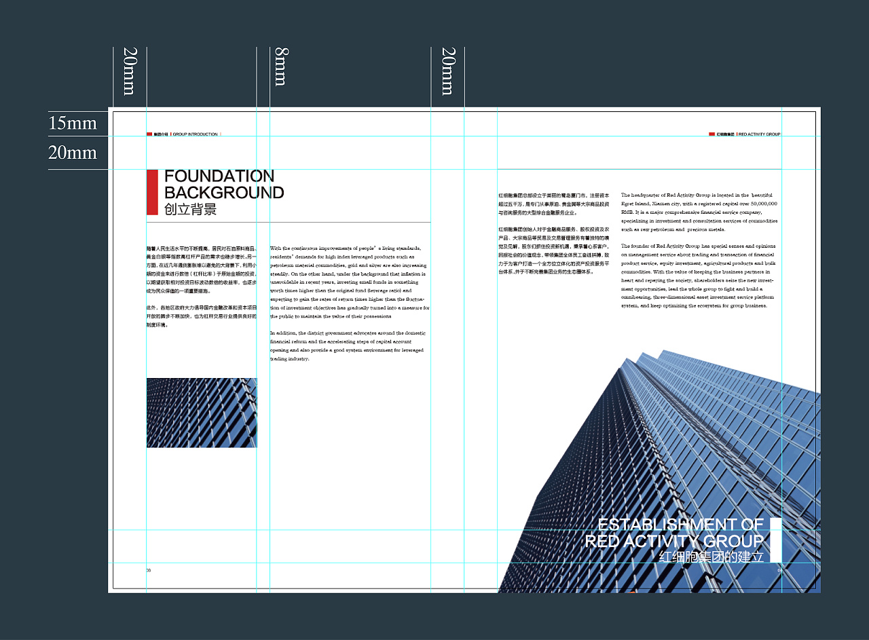Click the FOUNDATION BACKGROUND heading
Viewport: 869px width, 640px height.
224,185
